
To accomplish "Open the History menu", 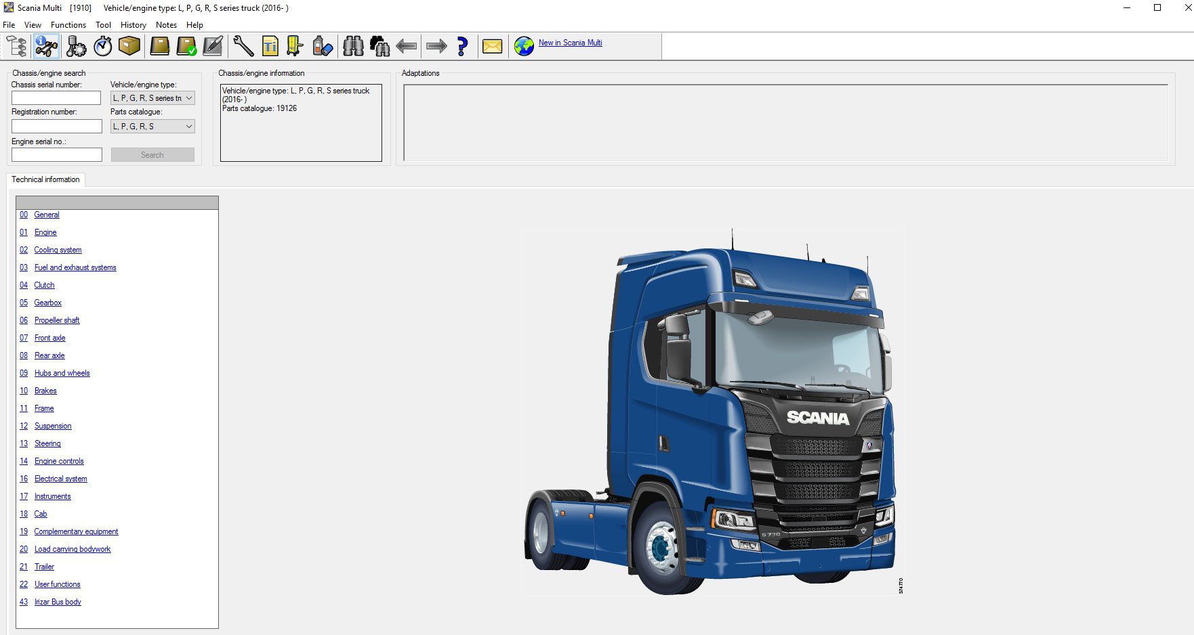I will [133, 24].
